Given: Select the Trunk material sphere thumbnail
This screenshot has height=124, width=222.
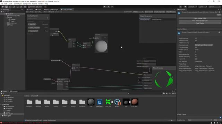Looking at the screenshot, I should pos(135,102).
